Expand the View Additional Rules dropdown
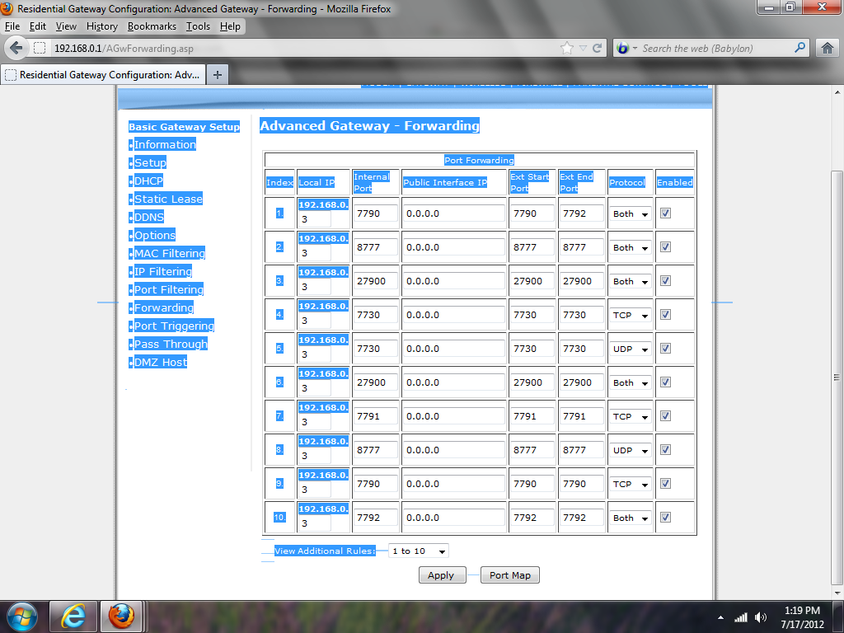Image resolution: width=844 pixels, height=633 pixels. pos(419,551)
